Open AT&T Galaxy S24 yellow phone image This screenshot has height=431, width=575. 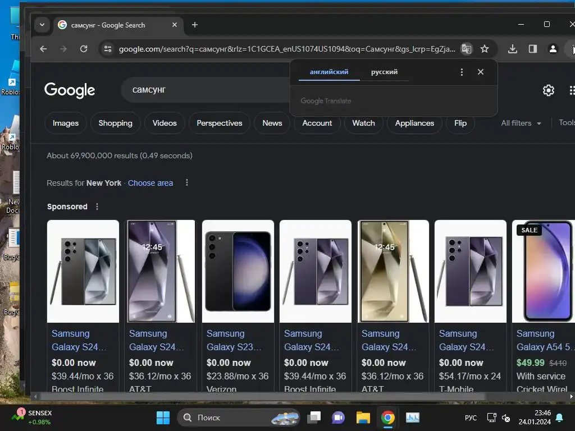(x=393, y=271)
